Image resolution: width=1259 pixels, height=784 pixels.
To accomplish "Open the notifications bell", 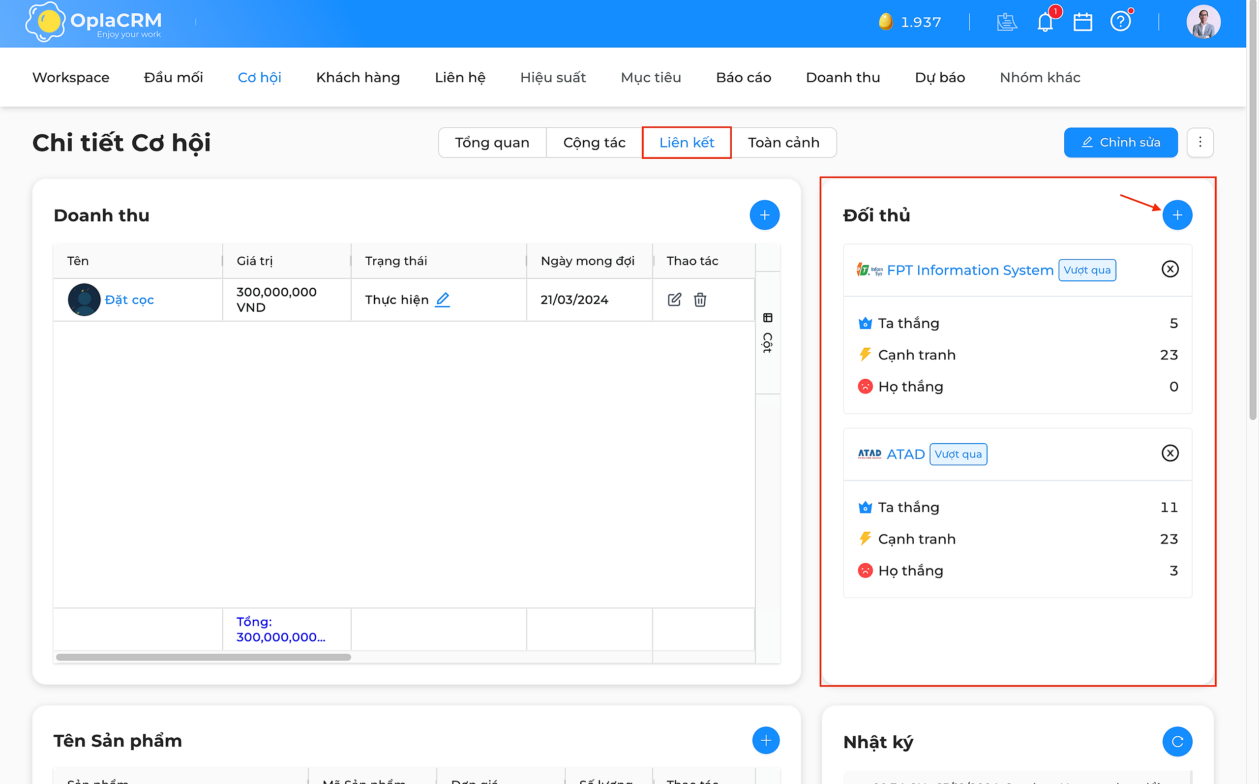I will [x=1045, y=22].
